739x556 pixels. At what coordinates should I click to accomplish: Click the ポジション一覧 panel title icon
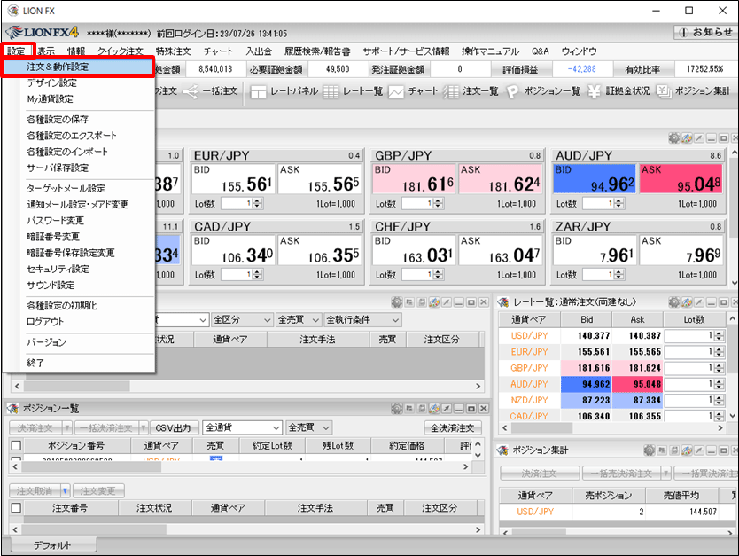pos(12,409)
